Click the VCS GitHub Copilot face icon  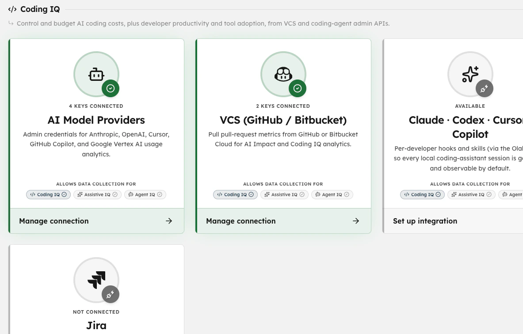click(283, 74)
